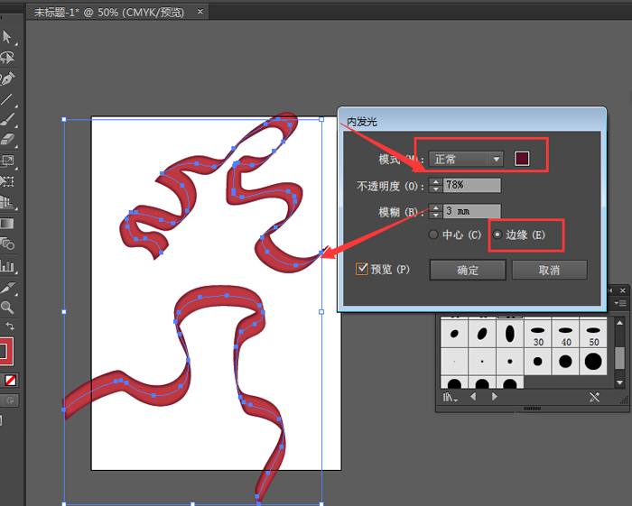Pick the 50 pt flat oval brush
Screen dimensions: 632x506
click(593, 334)
